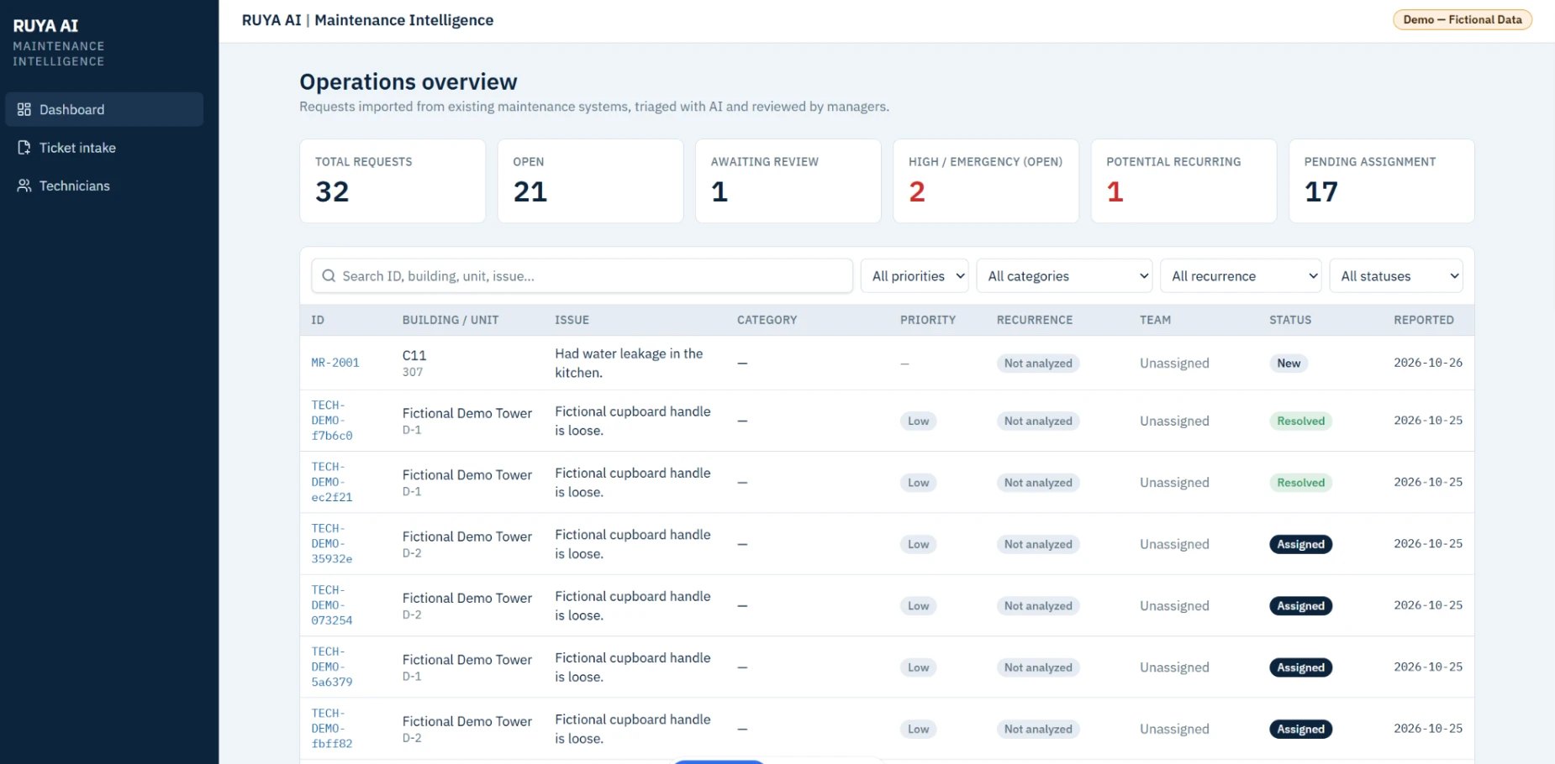Click the New status badge for MR-2001
1555x764 pixels.
pos(1289,364)
